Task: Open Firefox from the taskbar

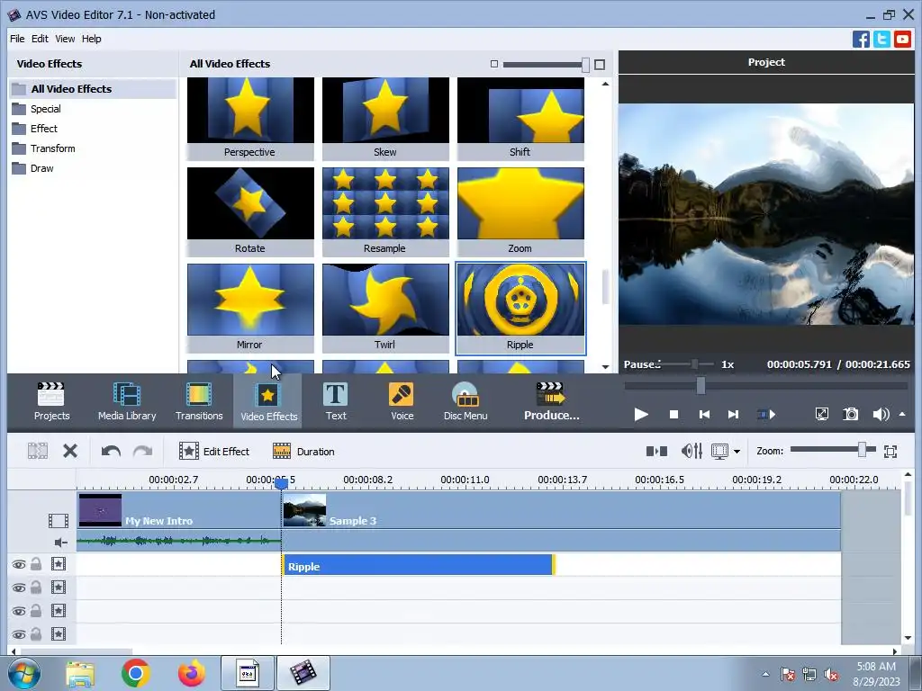Action: pyautogui.click(x=192, y=673)
